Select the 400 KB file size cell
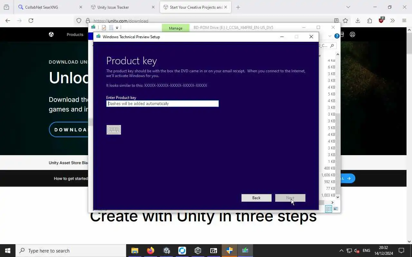Screen dimensions: 412x257 pos(330,168)
